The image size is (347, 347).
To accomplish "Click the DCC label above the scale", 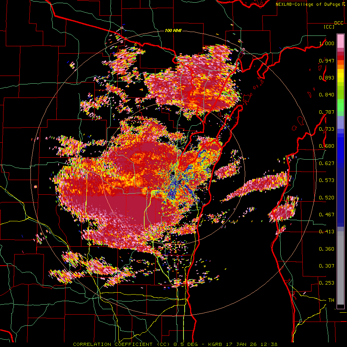I will (x=339, y=23).
